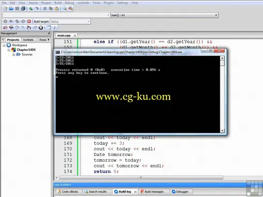The width and height of the screenshot is (263, 197).
Task: Switch to the Resources tab
Action: point(43,40)
